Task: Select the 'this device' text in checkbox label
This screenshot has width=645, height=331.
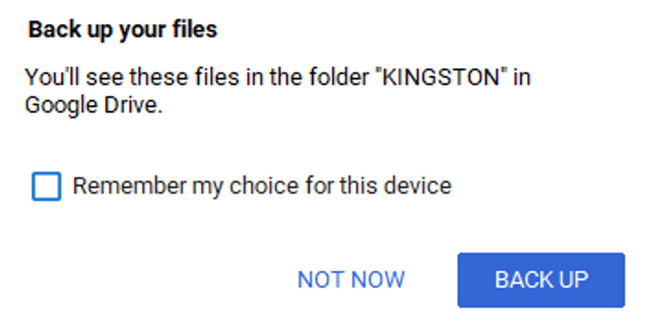Action: pyautogui.click(x=395, y=186)
